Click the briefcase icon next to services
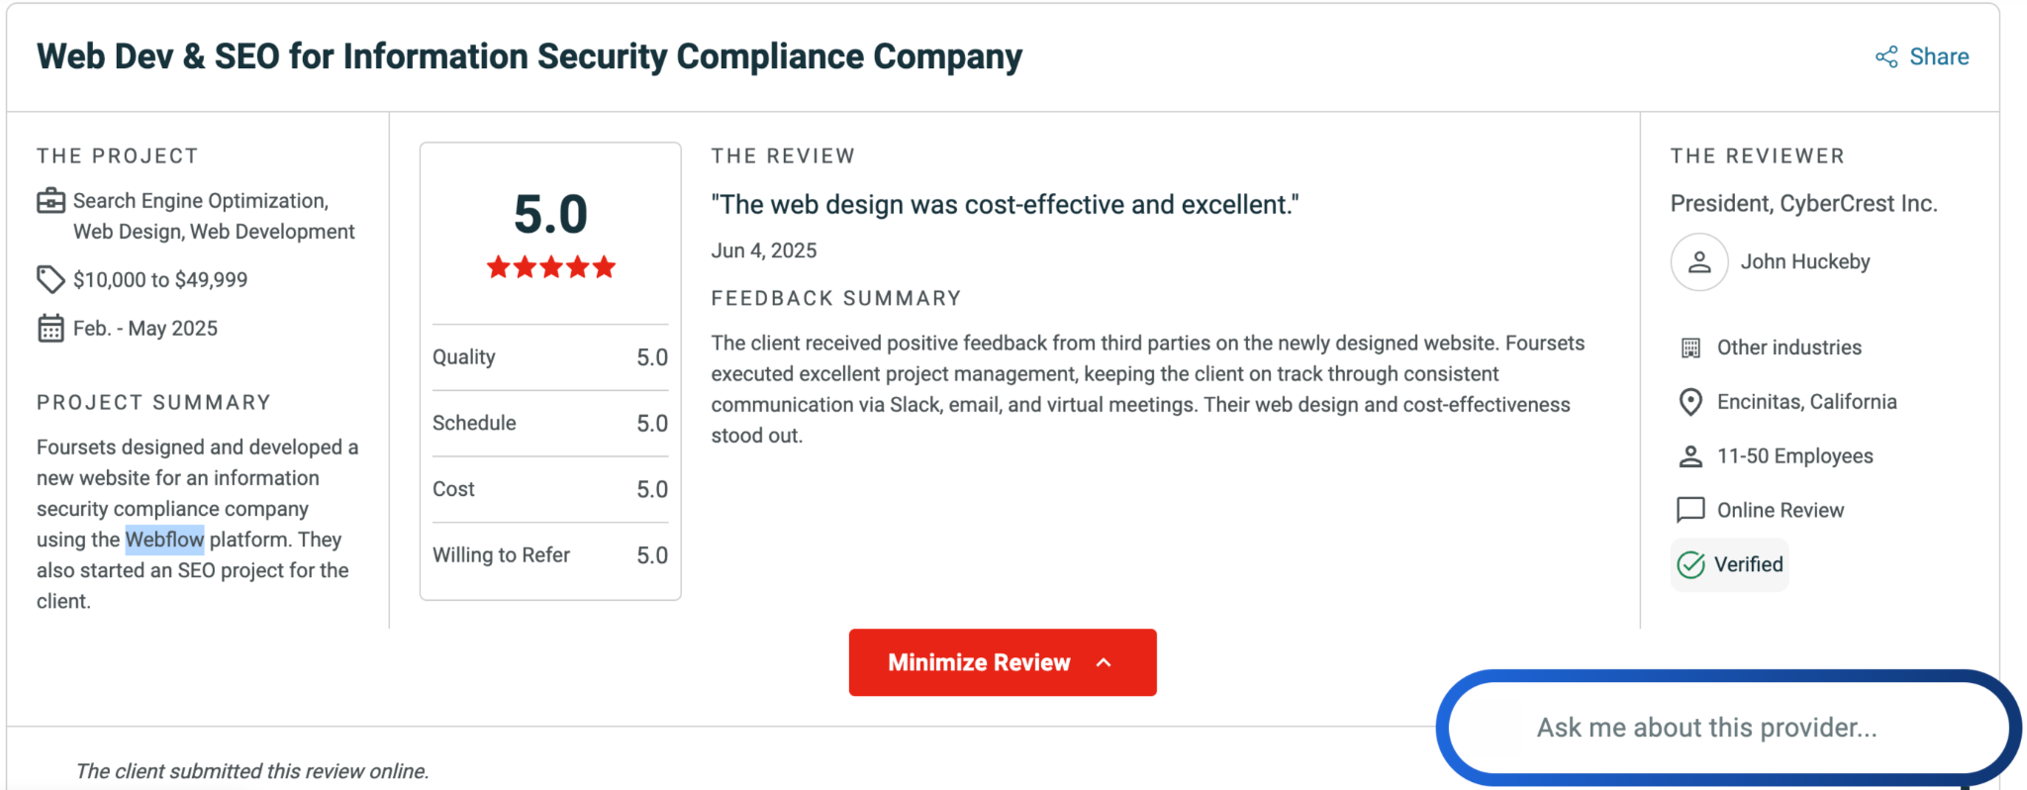Viewport: 2027px width, 790px height. tap(51, 201)
